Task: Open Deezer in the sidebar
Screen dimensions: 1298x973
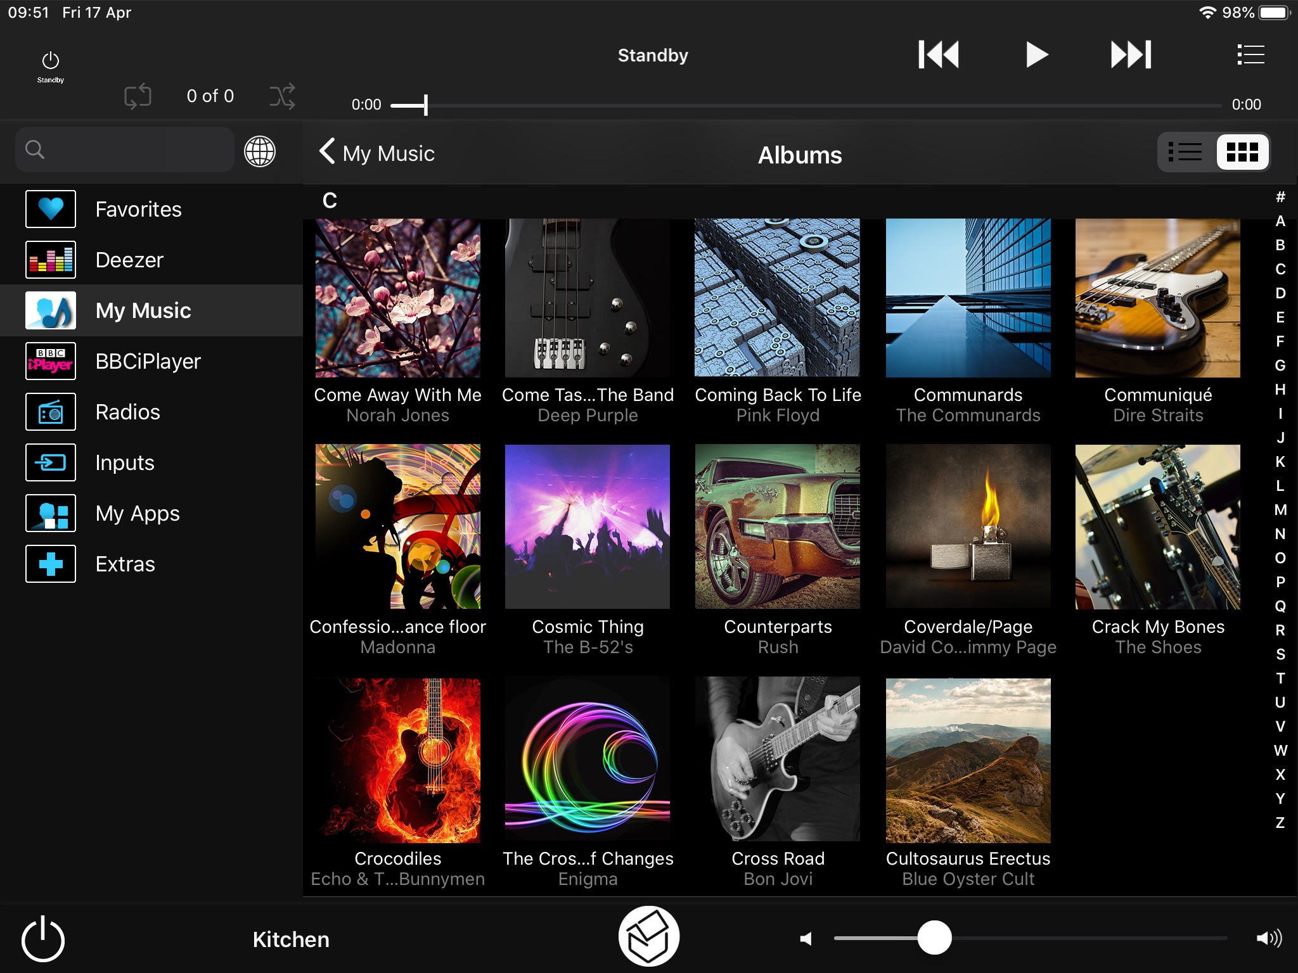Action: point(129,260)
